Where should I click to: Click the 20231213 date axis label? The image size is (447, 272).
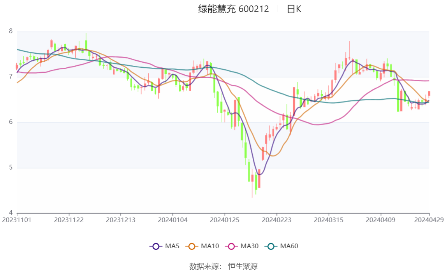pos(121,220)
